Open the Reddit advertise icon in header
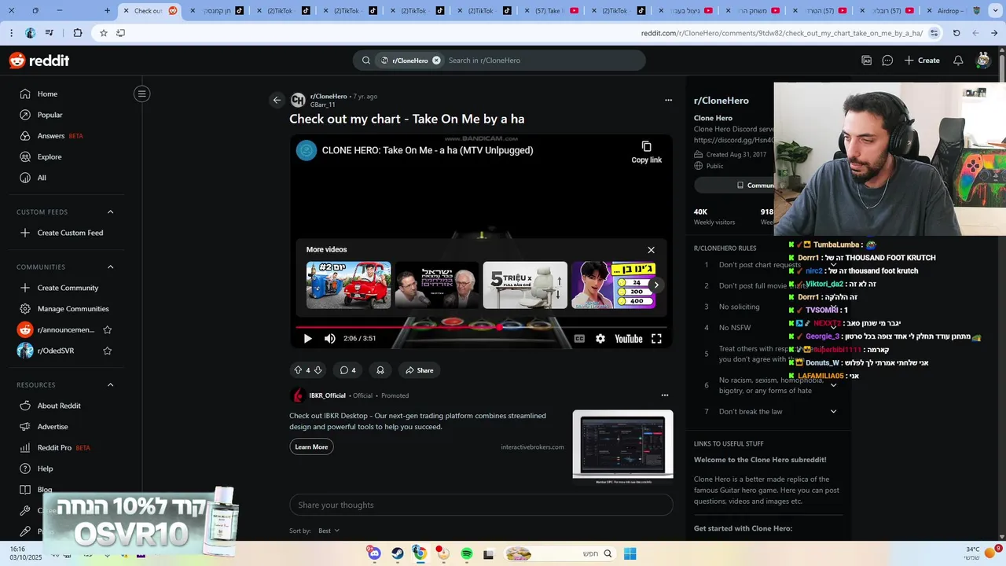This screenshot has height=566, width=1006. [866, 61]
